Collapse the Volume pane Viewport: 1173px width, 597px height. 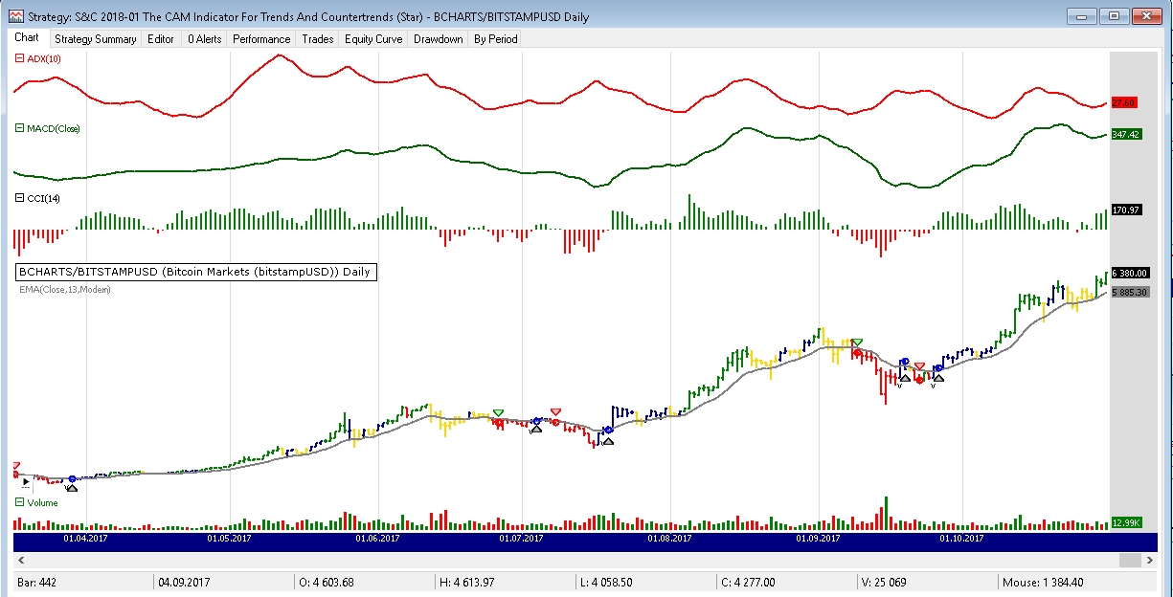point(21,502)
